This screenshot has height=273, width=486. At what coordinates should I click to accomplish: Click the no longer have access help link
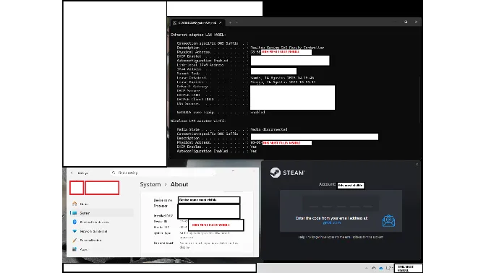click(341, 237)
